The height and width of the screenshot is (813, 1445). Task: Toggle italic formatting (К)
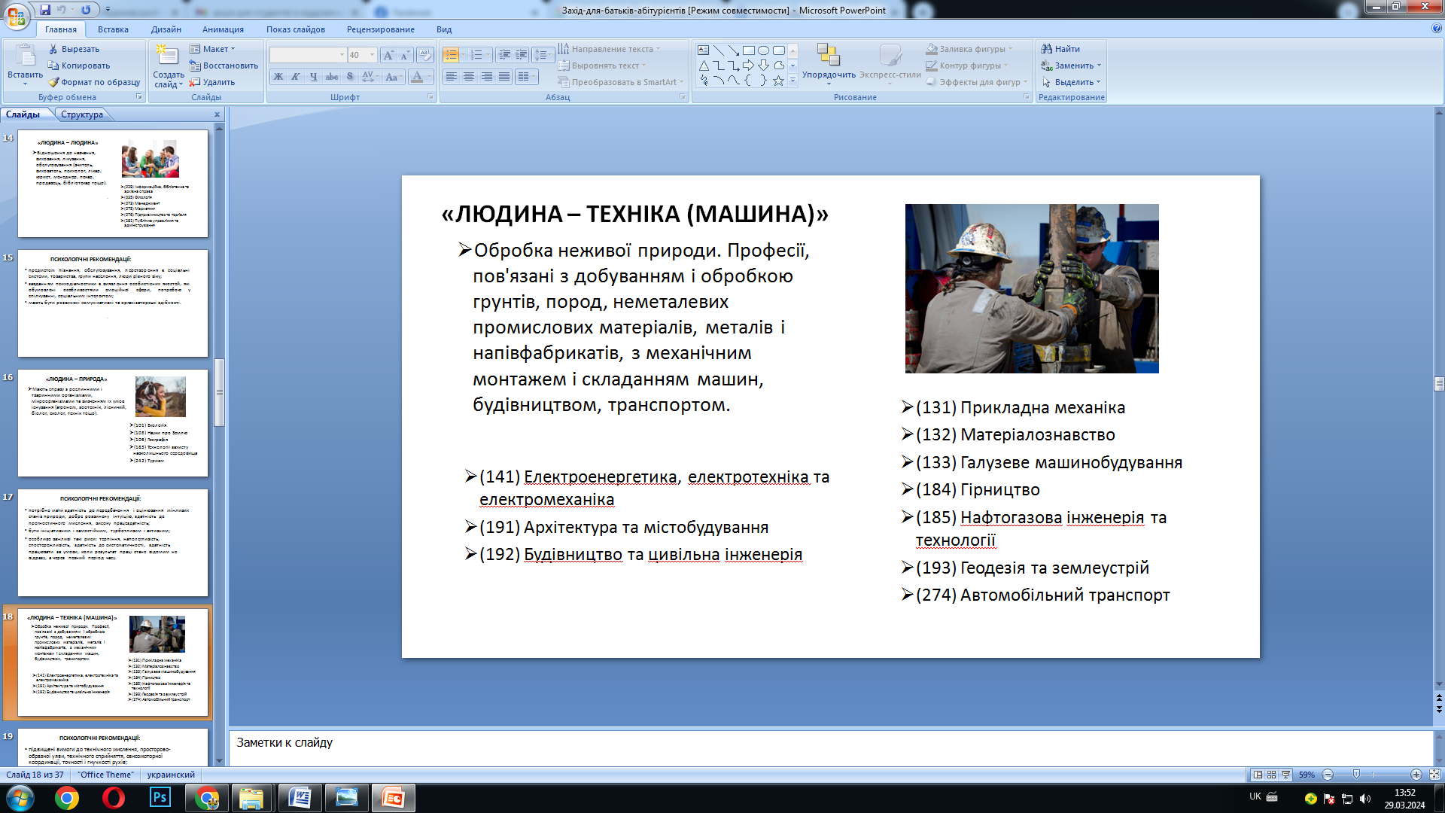tap(296, 77)
